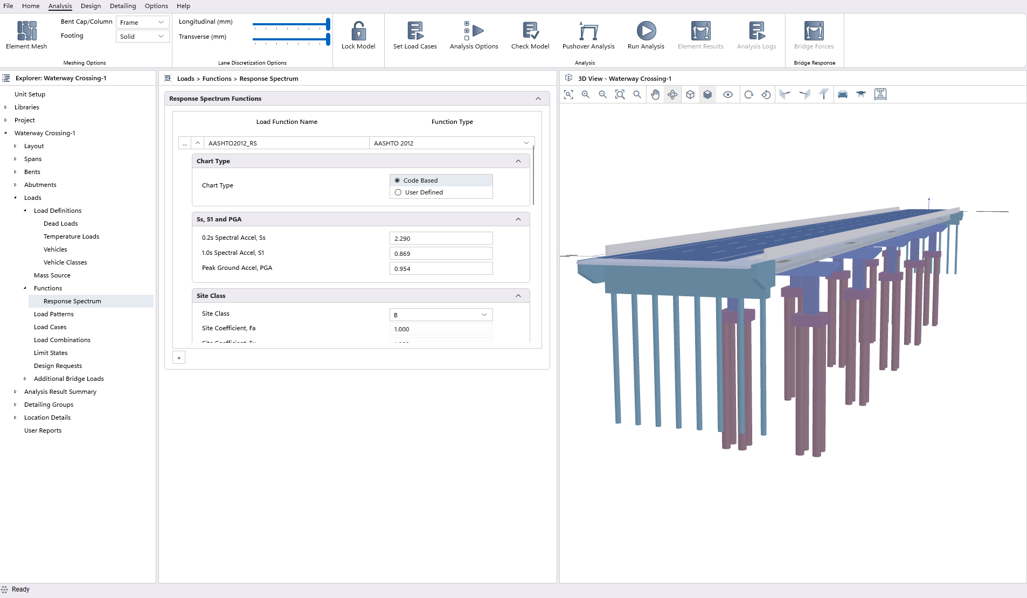Click the plus button to add function
Image resolution: width=1027 pixels, height=598 pixels.
[179, 358]
